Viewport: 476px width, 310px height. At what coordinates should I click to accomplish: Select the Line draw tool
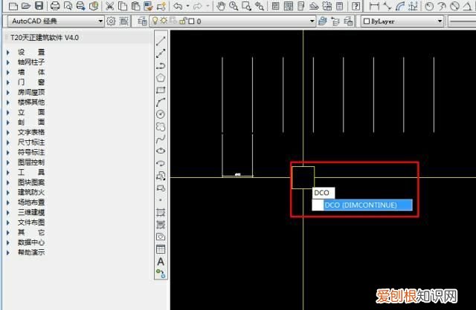pos(161,39)
